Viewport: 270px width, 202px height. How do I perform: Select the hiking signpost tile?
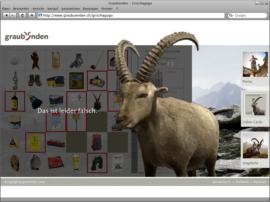pyautogui.click(x=77, y=122)
